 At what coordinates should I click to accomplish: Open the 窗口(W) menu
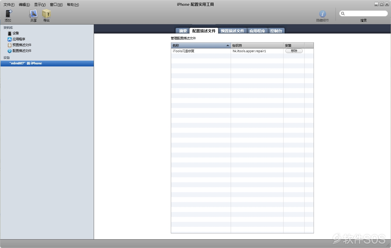tap(56, 5)
